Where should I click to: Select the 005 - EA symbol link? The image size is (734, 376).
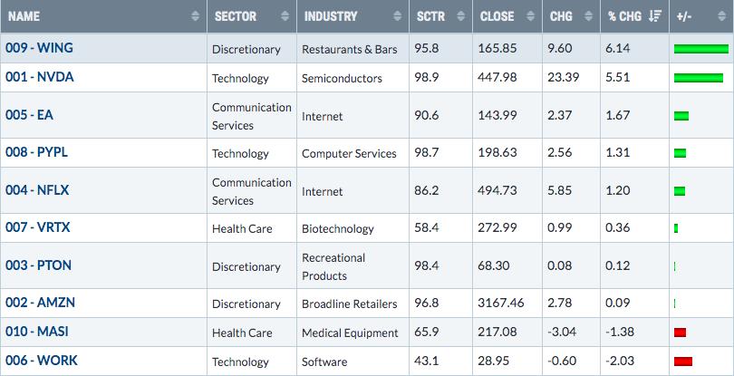30,115
